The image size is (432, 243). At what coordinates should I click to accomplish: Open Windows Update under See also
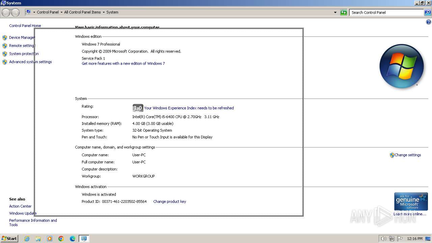point(23,213)
